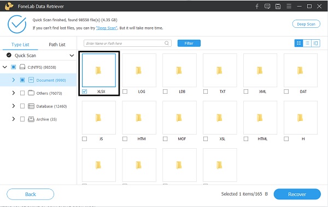
Task: Click the Archive category icon
Action: point(31,119)
